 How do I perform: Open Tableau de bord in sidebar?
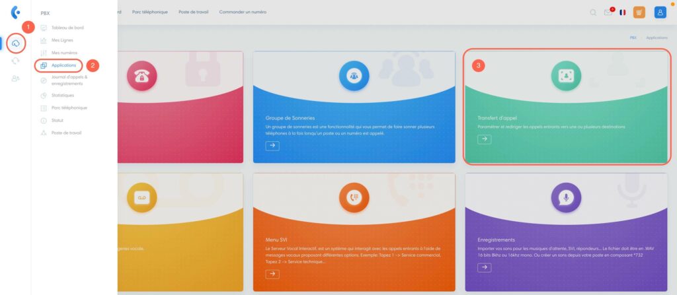coord(67,28)
